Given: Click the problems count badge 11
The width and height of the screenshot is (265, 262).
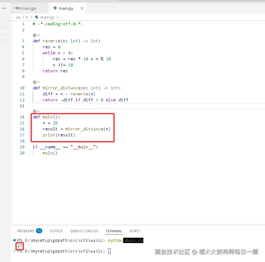Looking at the screenshot, I should (x=39, y=231).
